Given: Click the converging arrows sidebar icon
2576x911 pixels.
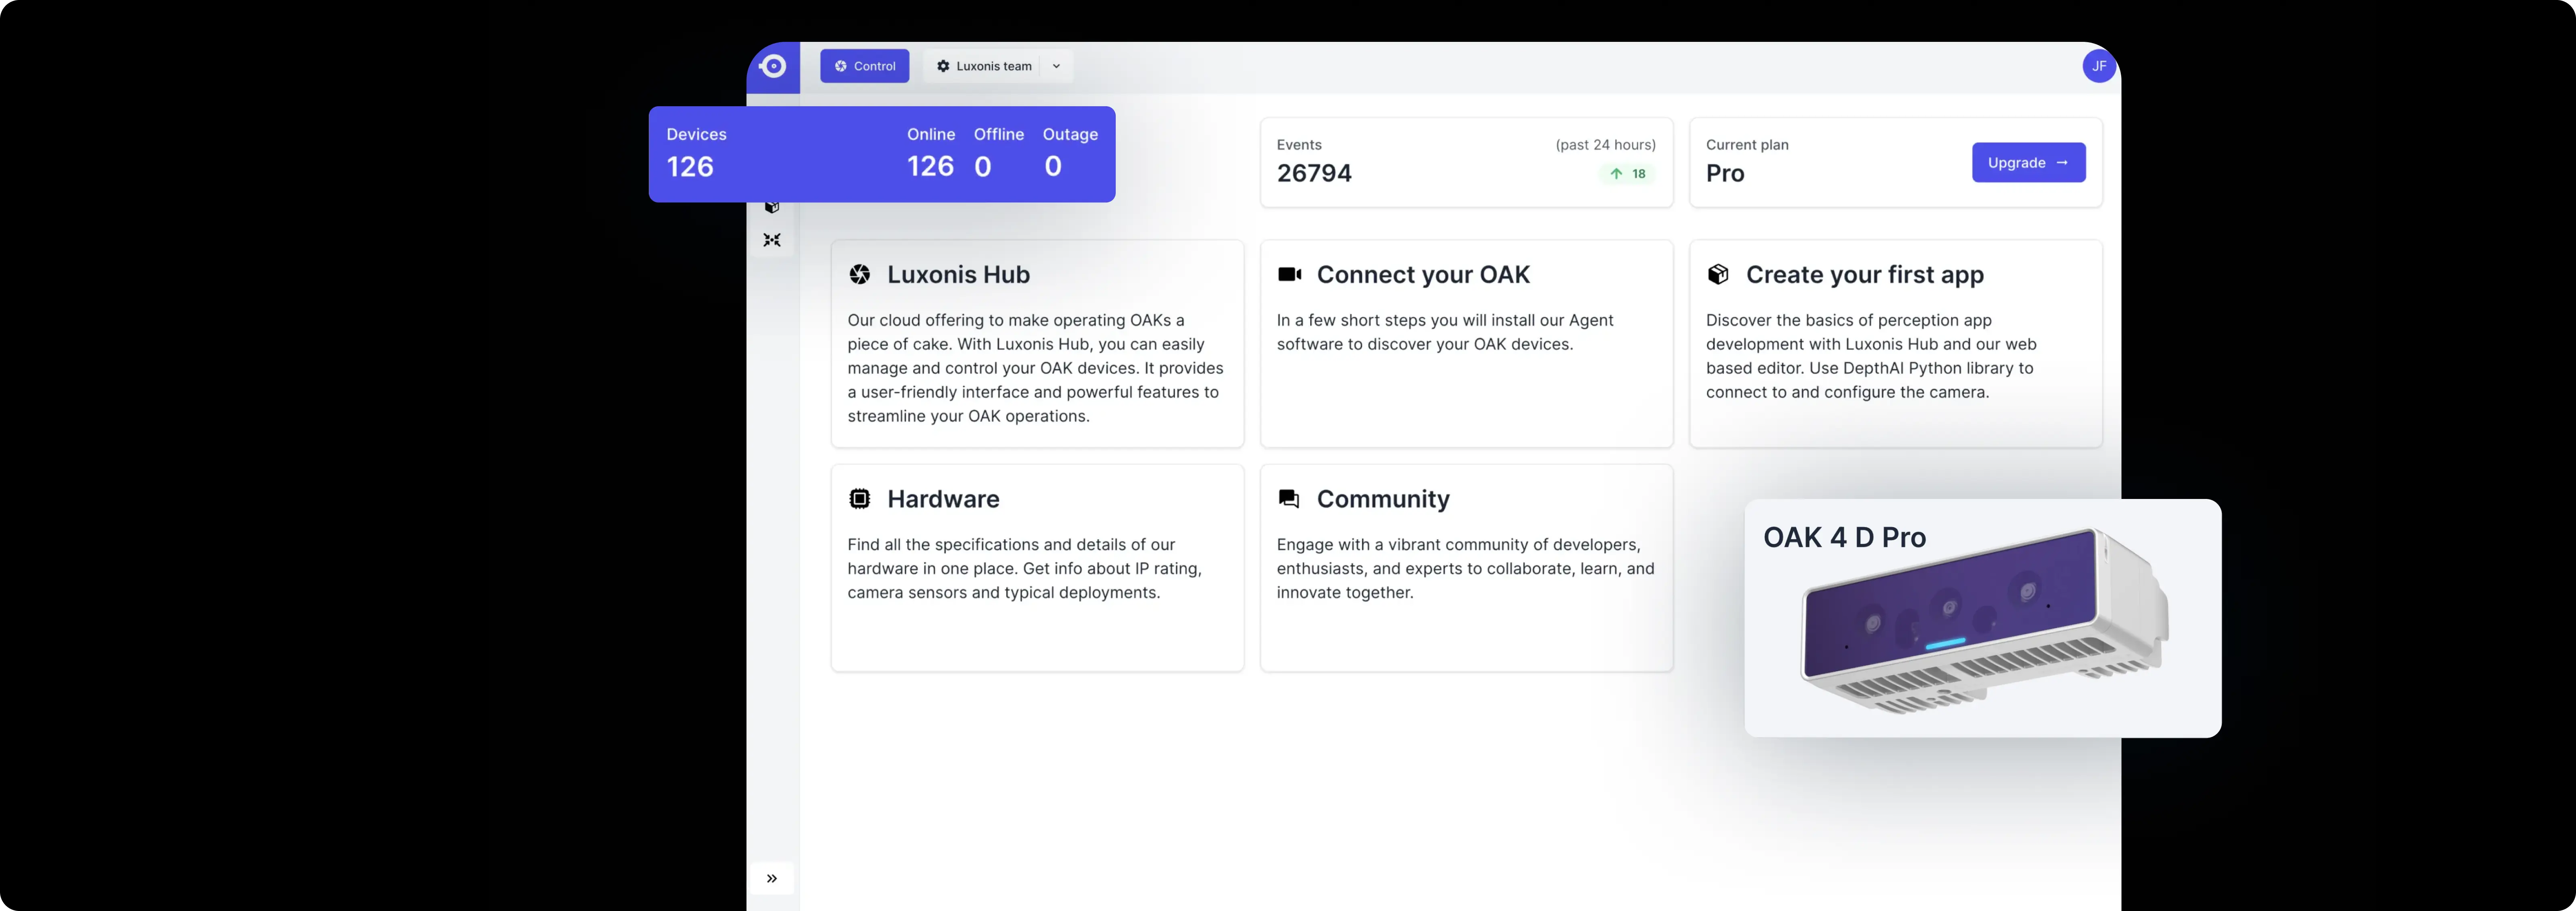Looking at the screenshot, I should pos(771,240).
